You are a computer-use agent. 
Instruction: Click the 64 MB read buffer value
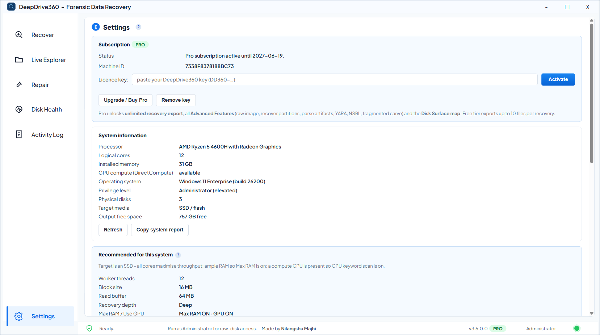(186, 296)
